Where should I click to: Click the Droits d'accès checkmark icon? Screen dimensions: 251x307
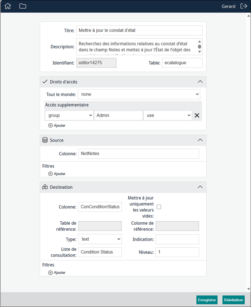pos(45,82)
